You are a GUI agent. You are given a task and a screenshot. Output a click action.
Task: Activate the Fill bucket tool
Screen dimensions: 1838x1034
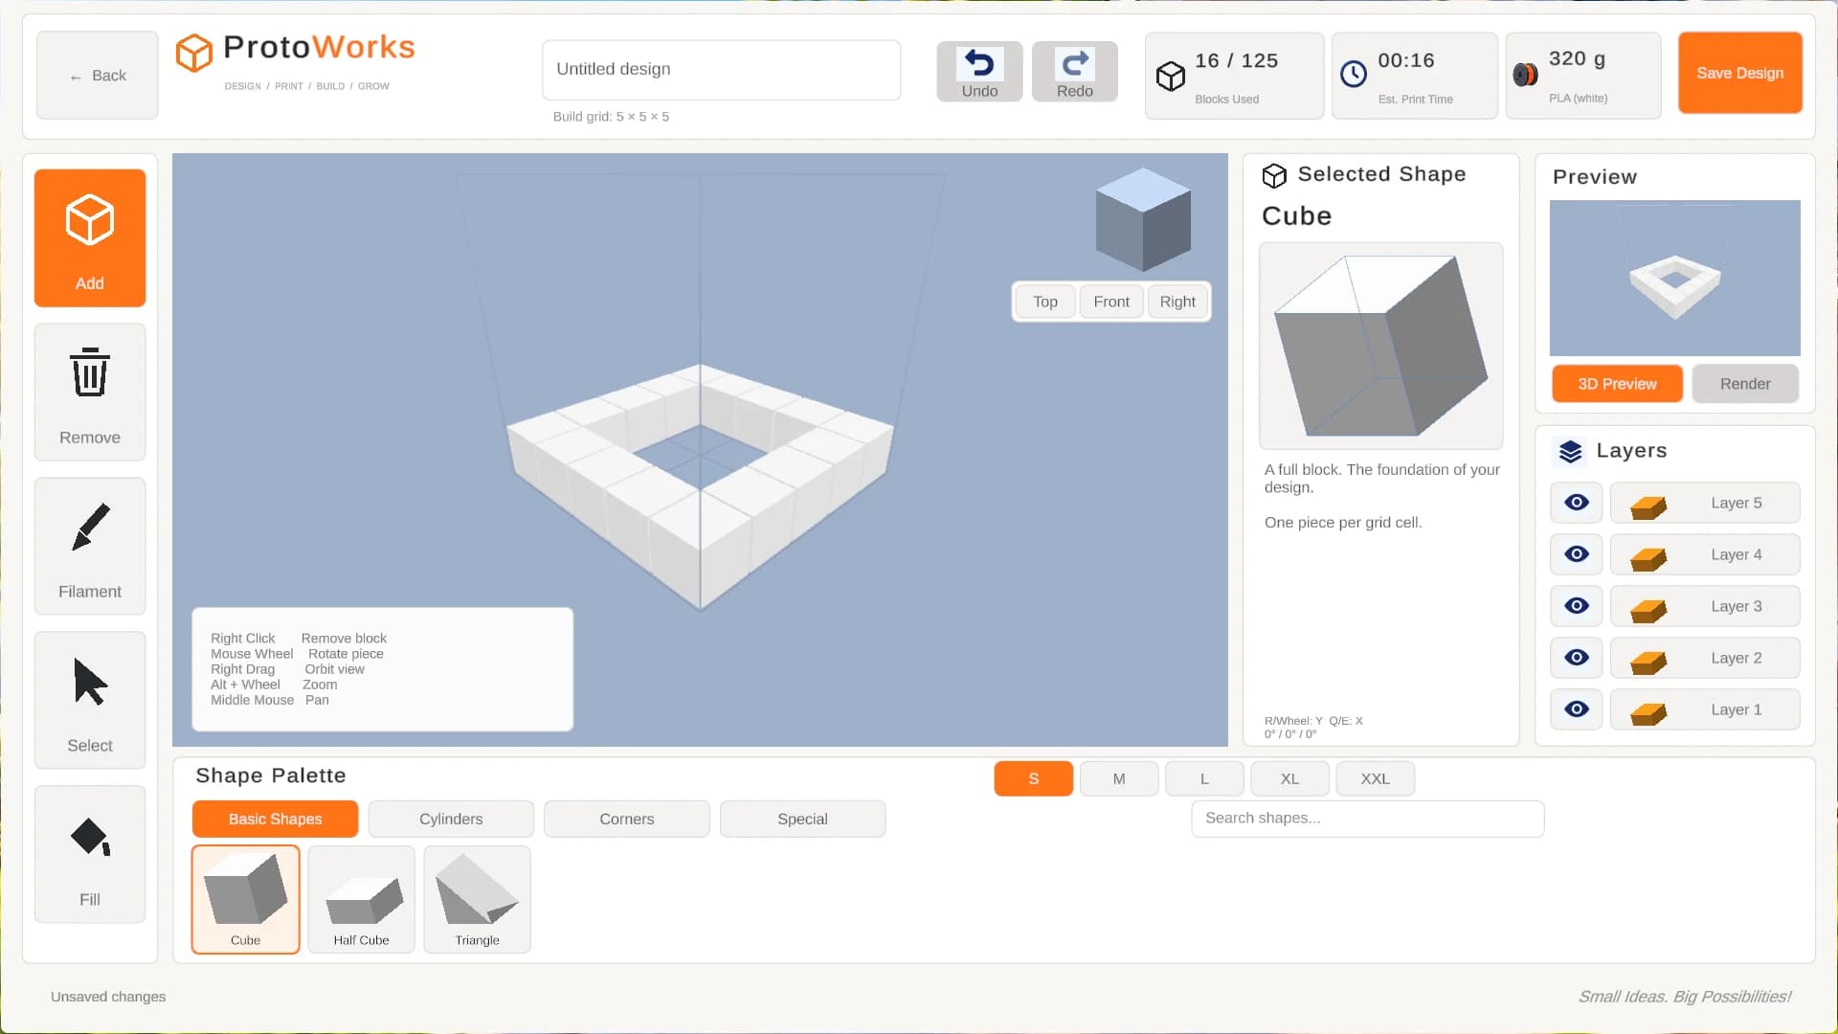pos(90,854)
